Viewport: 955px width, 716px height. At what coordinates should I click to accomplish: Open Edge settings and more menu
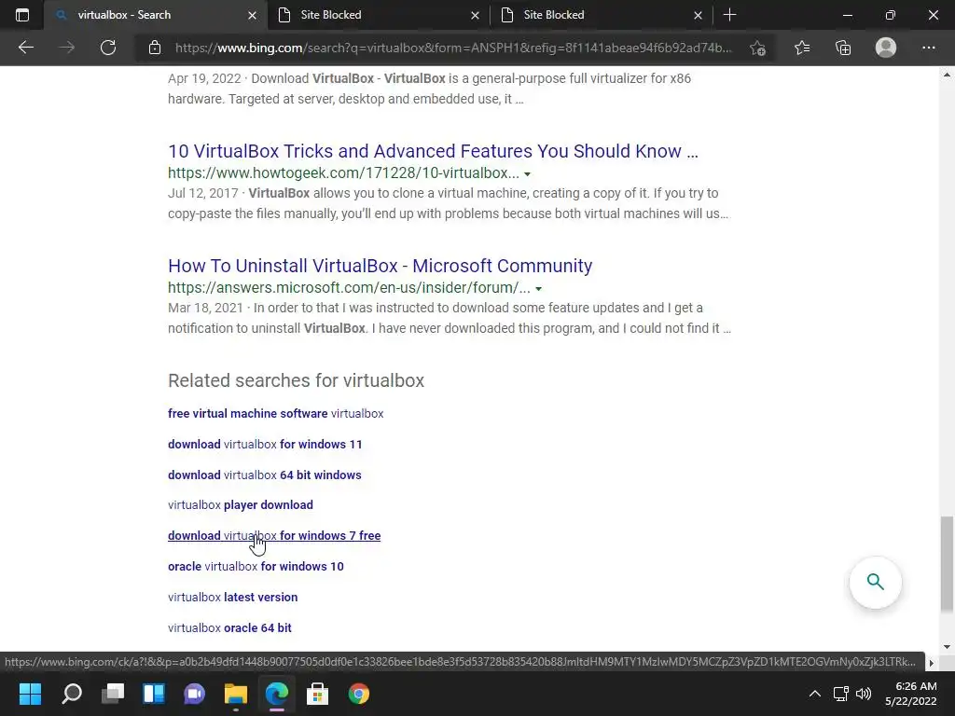click(928, 48)
